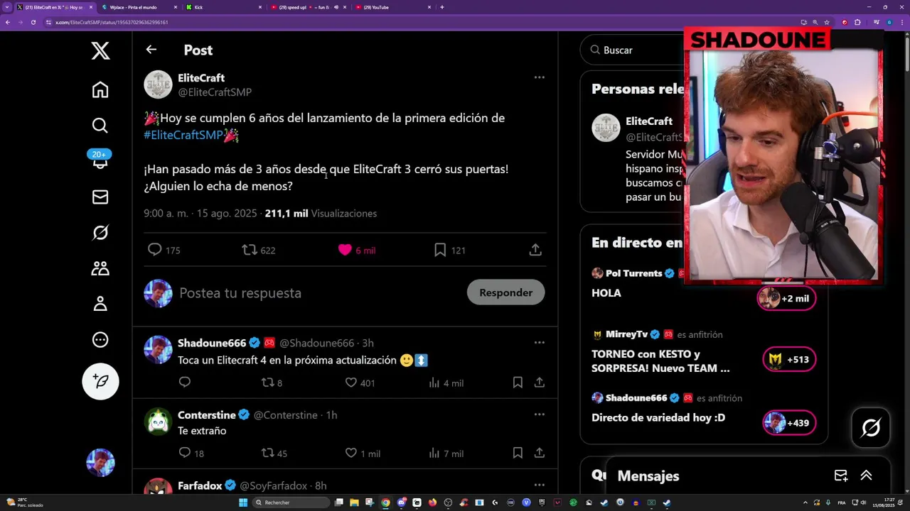The width and height of the screenshot is (910, 511).
Task: View analytics of Conterstine's comment (7 mil)
Action: click(446, 453)
